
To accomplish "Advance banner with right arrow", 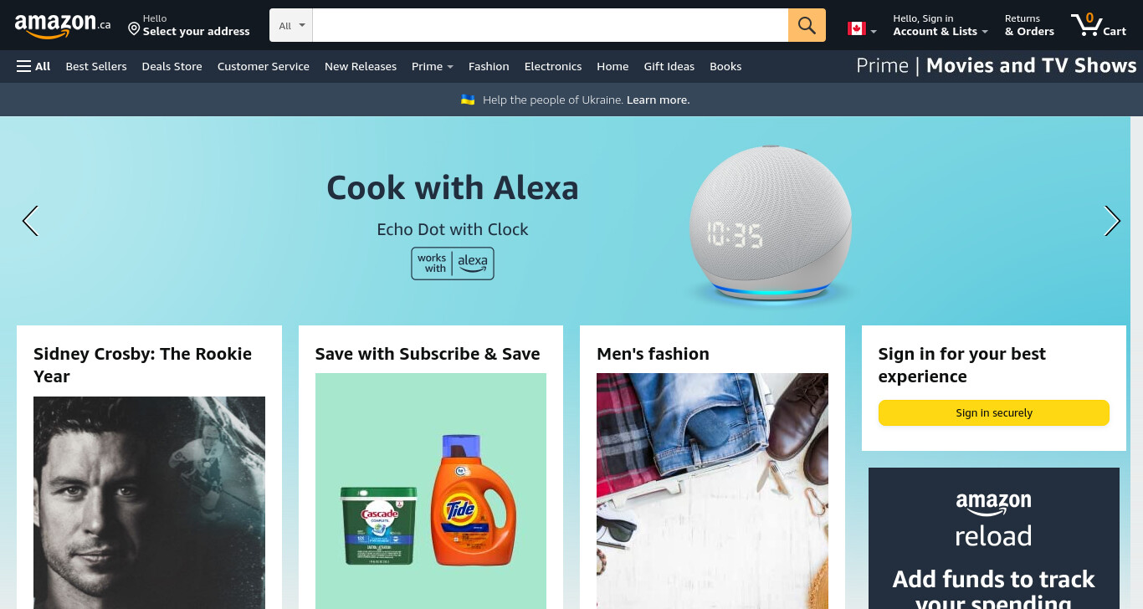I will click(1112, 221).
